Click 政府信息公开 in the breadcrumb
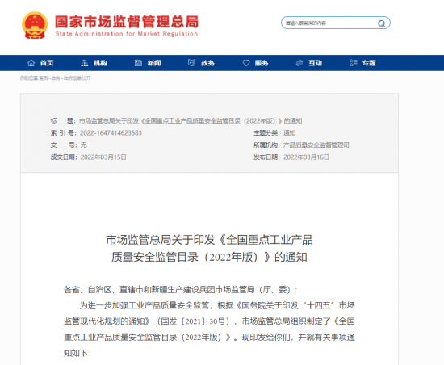Image resolution: width=444 pixels, height=365 pixels. point(77,78)
